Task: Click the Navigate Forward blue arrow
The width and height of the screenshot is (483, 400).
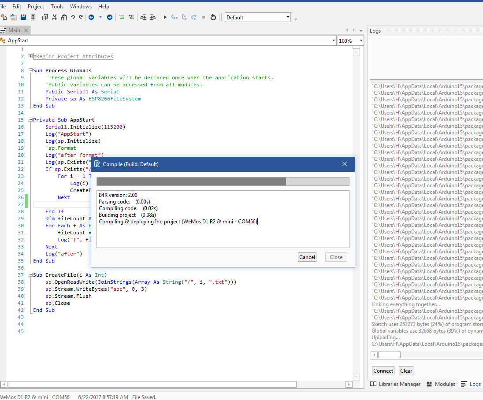Action: click(x=110, y=17)
